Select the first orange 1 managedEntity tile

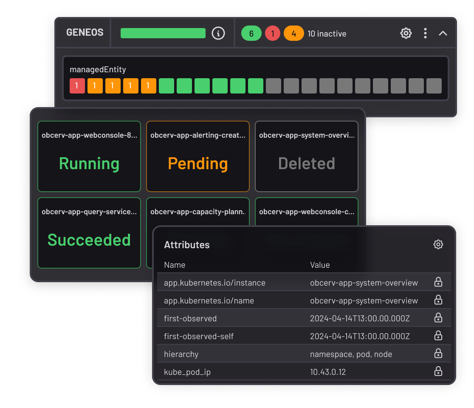click(95, 85)
